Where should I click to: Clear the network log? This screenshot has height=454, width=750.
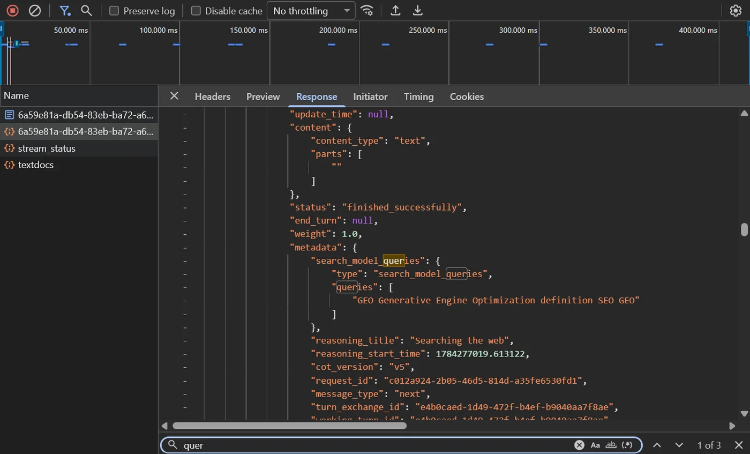coord(35,11)
